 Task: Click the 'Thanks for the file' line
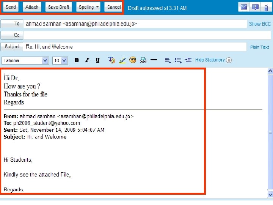pyautogui.click(x=26, y=94)
